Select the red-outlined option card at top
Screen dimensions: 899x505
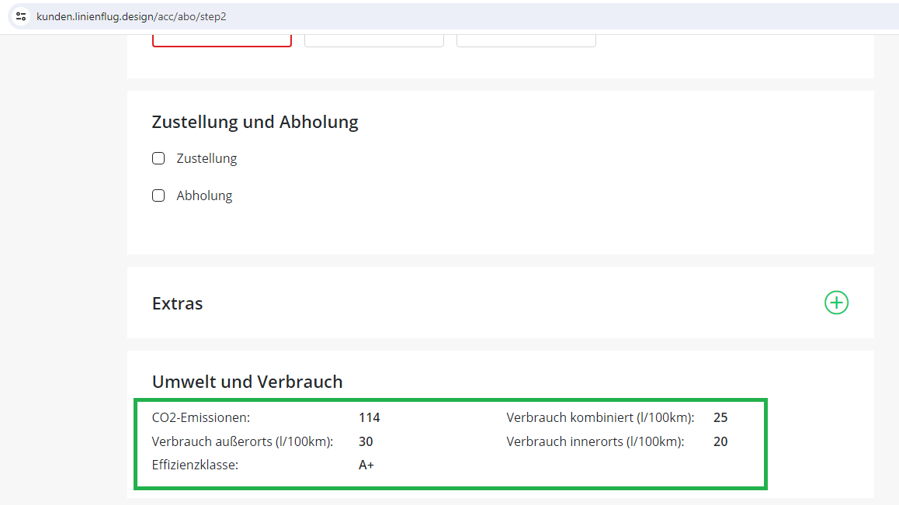(x=222, y=40)
